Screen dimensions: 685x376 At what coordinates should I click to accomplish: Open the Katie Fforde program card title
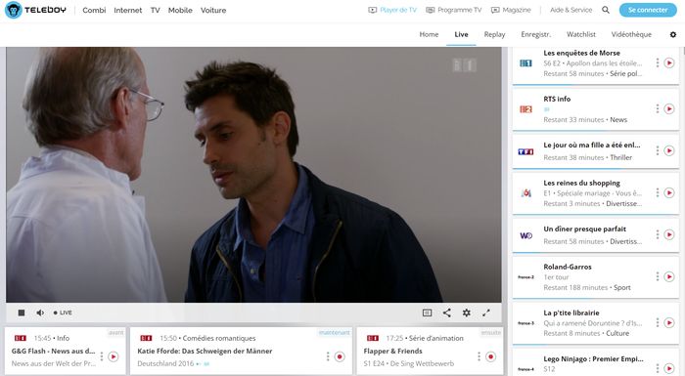click(x=205, y=351)
